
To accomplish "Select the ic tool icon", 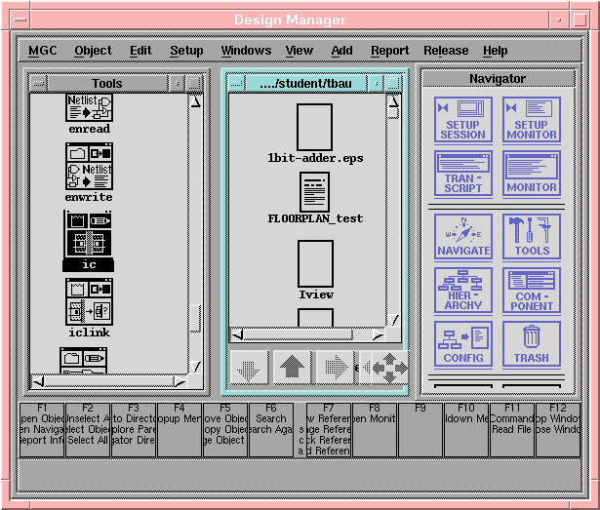I will [x=89, y=235].
